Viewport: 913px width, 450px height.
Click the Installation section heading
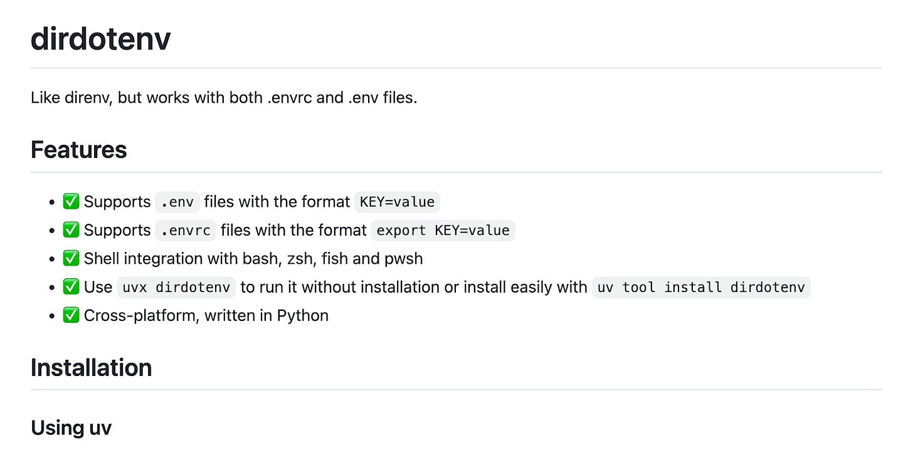(x=91, y=367)
